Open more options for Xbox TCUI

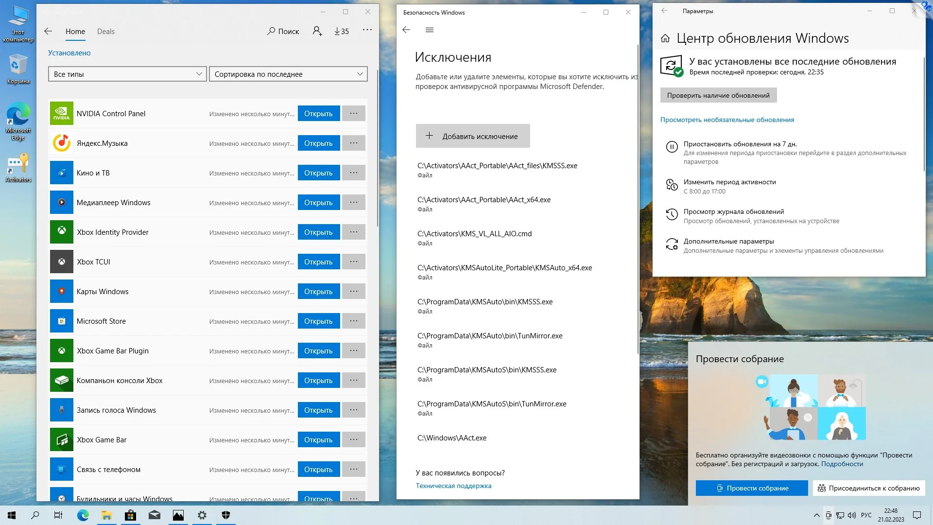[353, 262]
